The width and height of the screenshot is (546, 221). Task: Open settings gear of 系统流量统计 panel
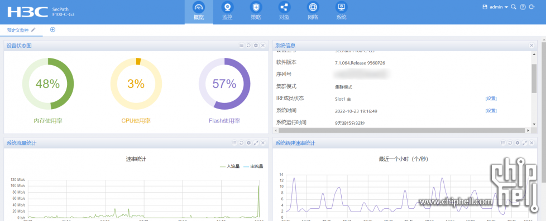[x=248, y=143]
